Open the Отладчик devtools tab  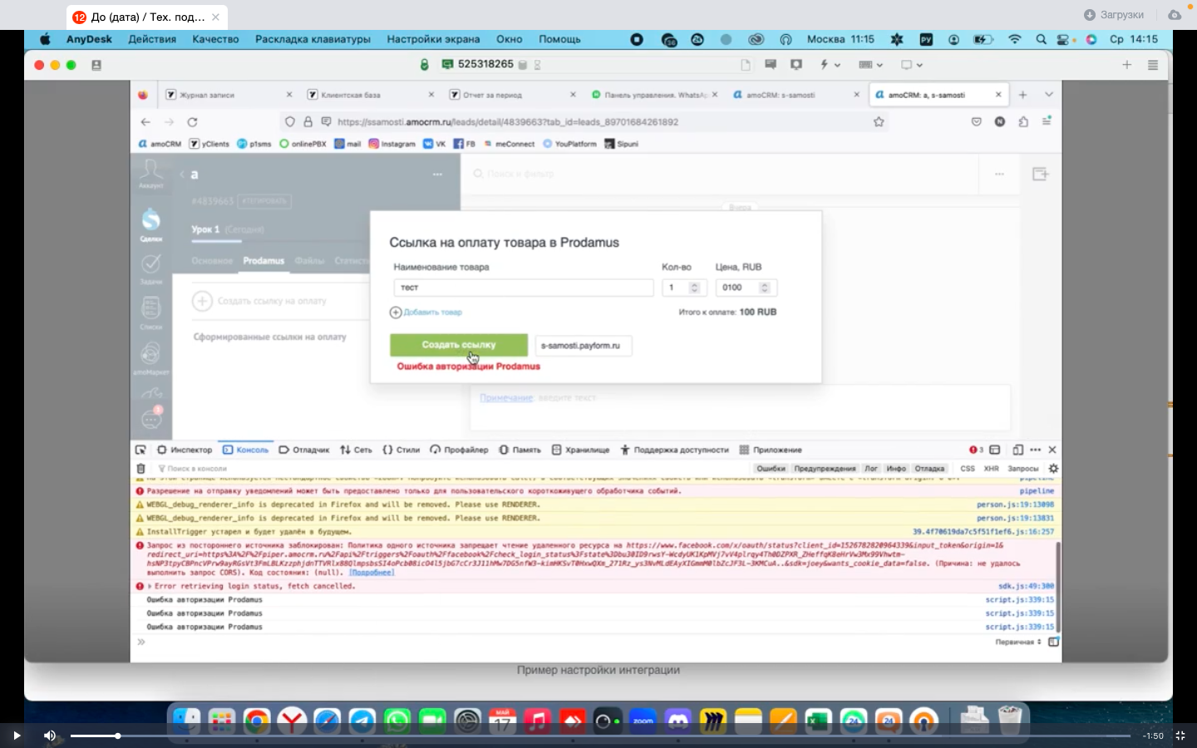coord(304,450)
